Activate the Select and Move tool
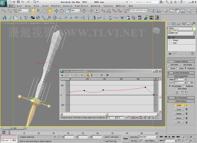 [56, 11]
